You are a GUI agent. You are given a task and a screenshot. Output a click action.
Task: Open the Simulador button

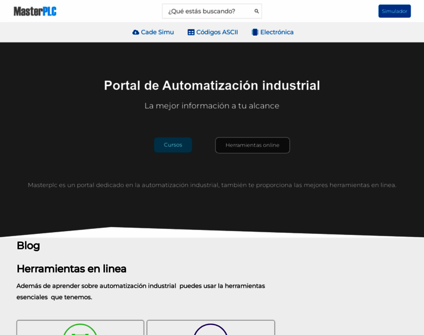tap(394, 11)
